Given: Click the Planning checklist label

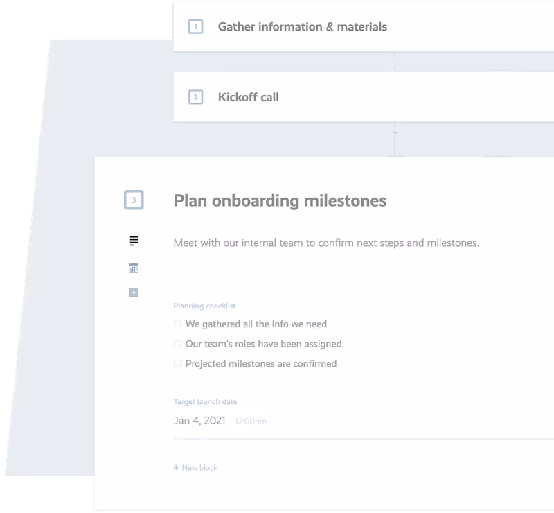Looking at the screenshot, I should click(204, 306).
